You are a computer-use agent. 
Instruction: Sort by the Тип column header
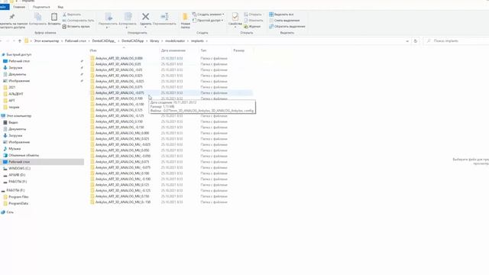click(203, 50)
